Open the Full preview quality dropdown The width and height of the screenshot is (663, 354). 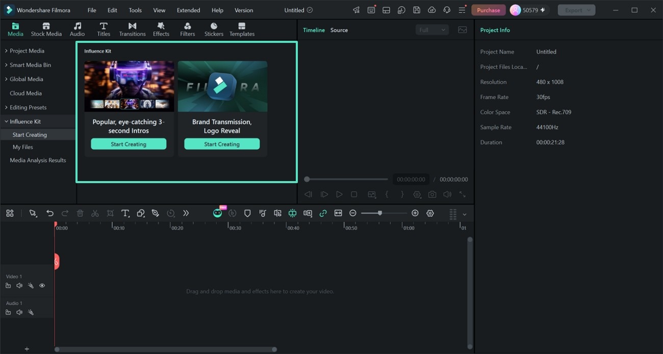(x=432, y=30)
